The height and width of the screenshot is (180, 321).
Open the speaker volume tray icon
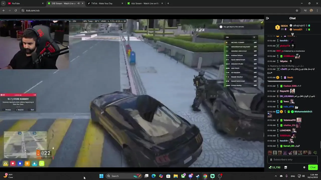click(x=303, y=176)
